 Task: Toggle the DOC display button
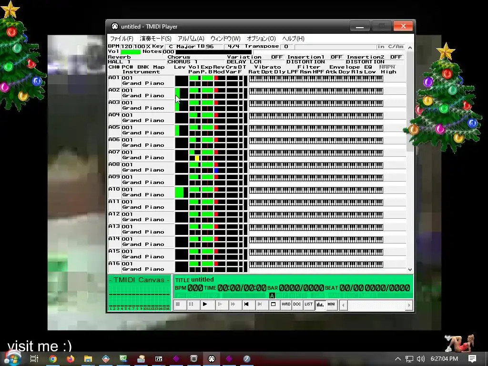pos(297,305)
